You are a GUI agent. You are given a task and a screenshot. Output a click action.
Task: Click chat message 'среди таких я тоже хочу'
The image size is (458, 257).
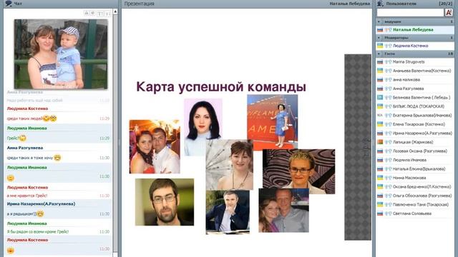30,158
